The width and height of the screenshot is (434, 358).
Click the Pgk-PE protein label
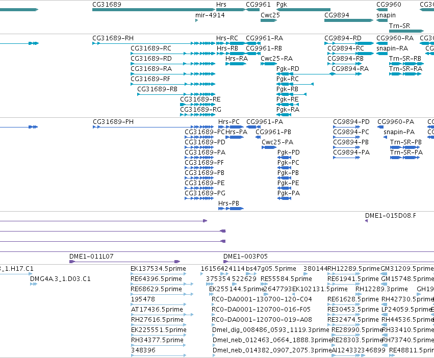coord(288,184)
